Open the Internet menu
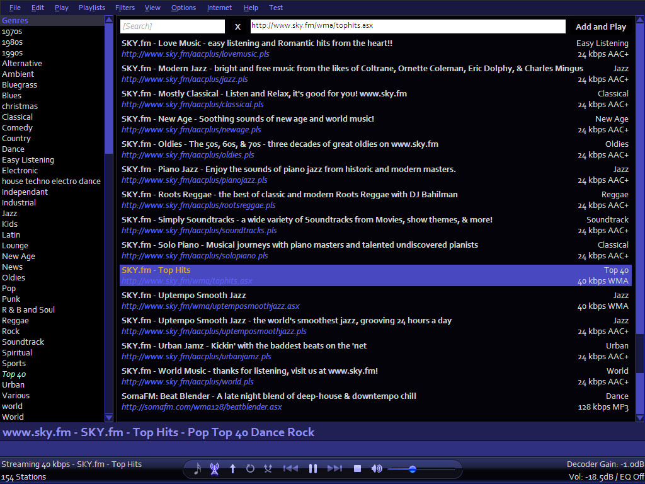Screen dimensions: 645x484 pyautogui.click(x=219, y=8)
